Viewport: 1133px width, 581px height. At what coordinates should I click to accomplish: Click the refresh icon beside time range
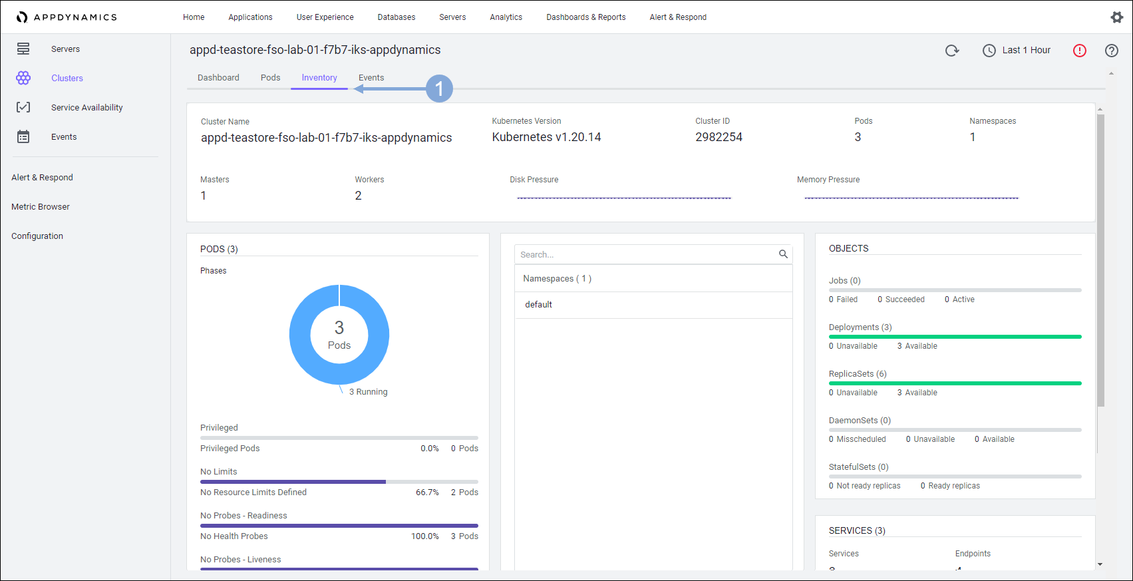pos(952,51)
